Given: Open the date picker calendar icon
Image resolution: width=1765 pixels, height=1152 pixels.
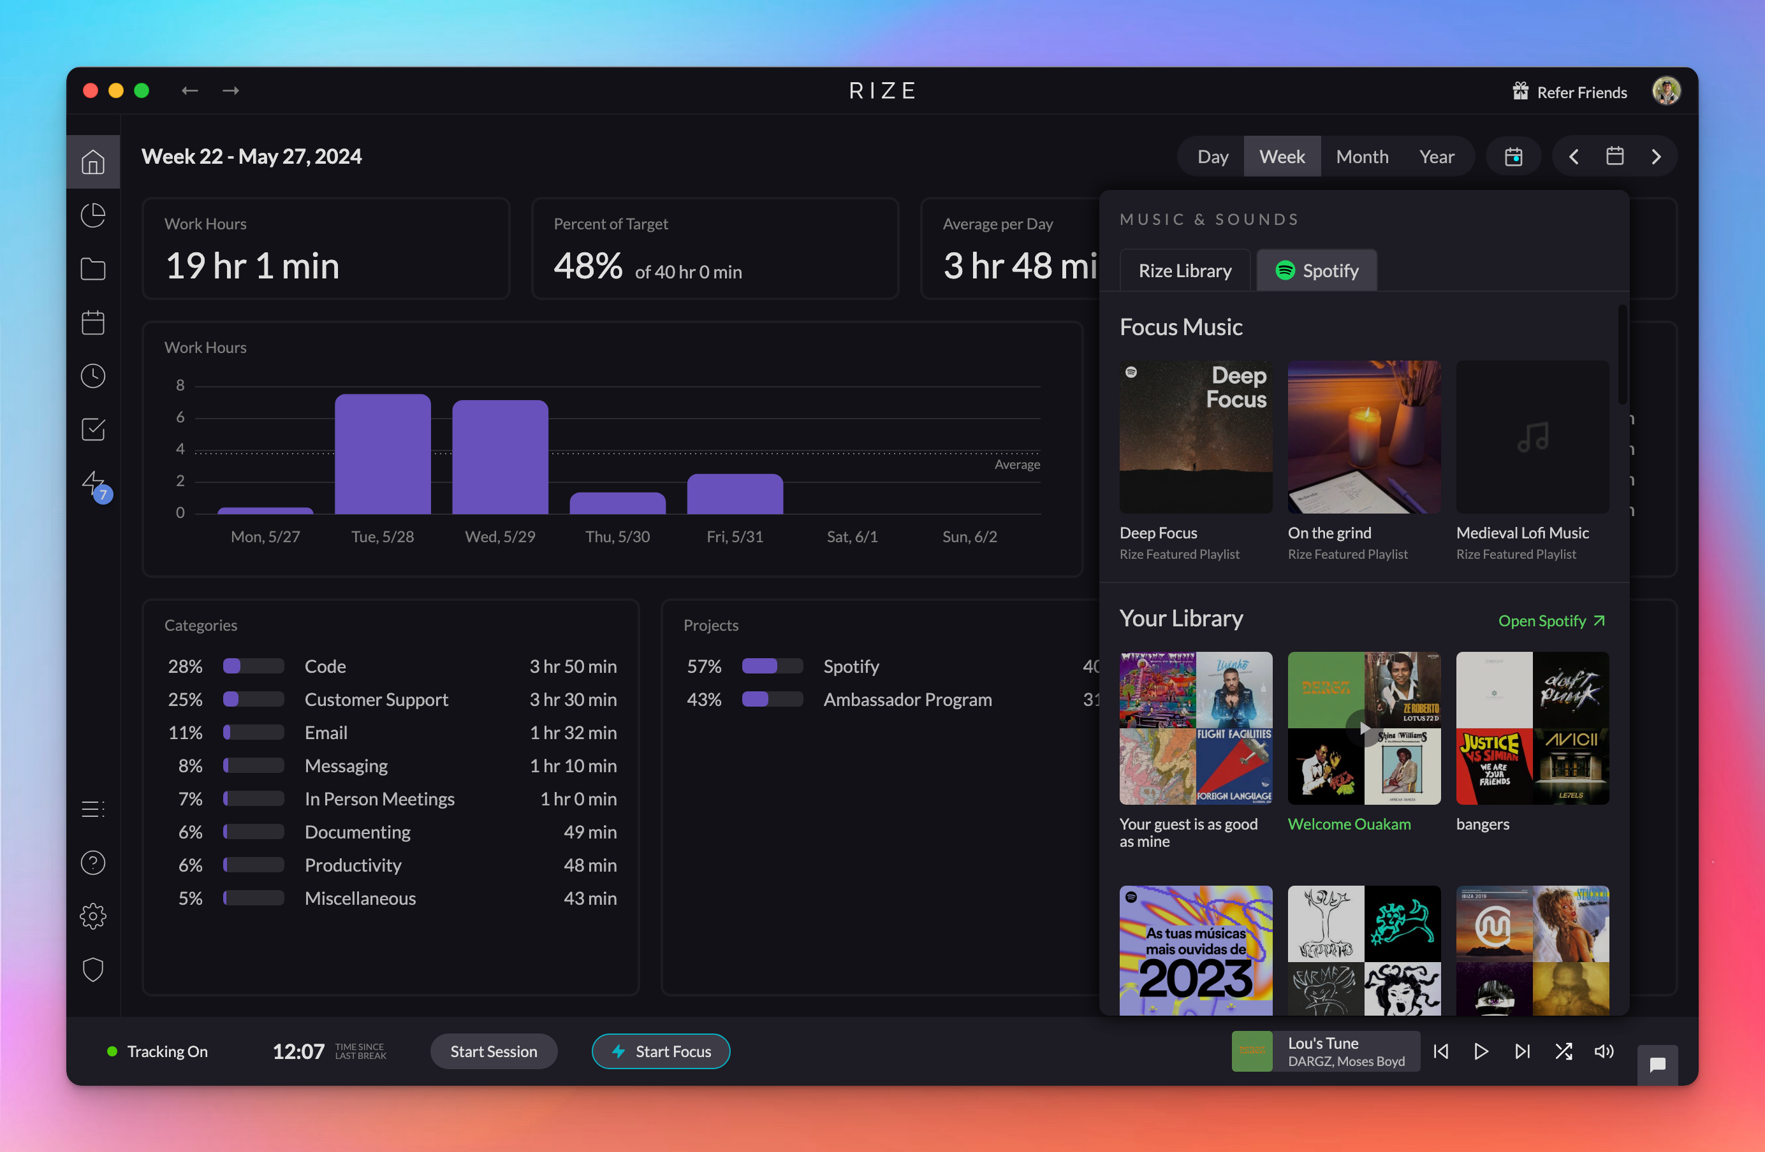Looking at the screenshot, I should 1615,156.
